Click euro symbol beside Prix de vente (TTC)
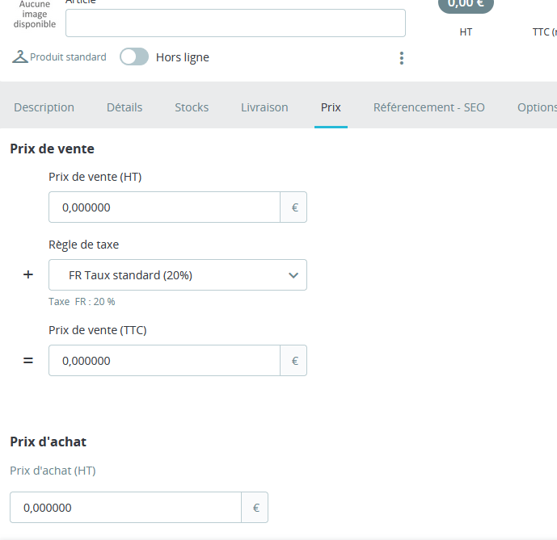This screenshot has width=557, height=540. click(294, 361)
